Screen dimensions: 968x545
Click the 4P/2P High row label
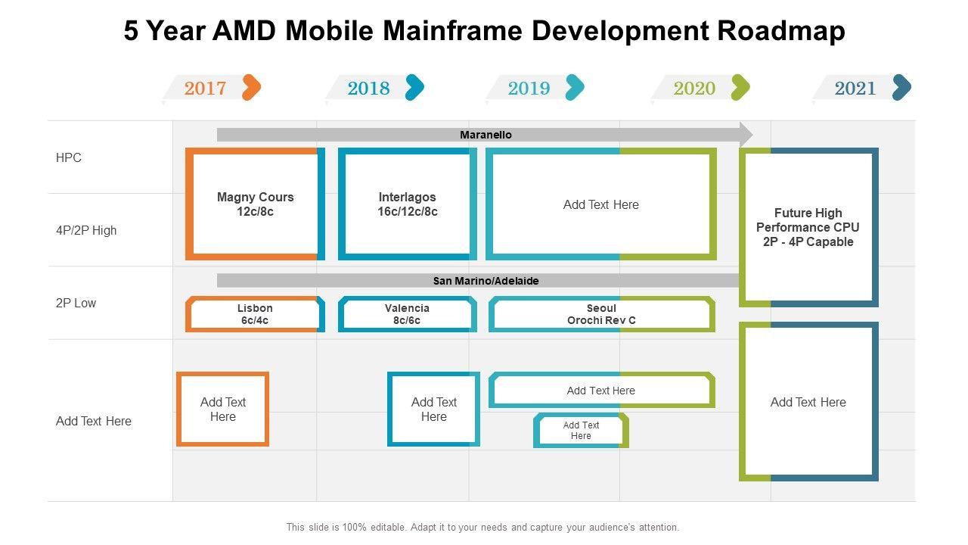86,230
